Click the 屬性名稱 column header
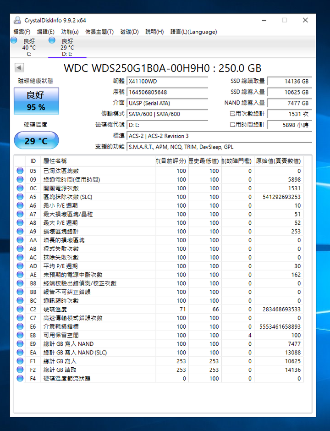 click(98, 161)
